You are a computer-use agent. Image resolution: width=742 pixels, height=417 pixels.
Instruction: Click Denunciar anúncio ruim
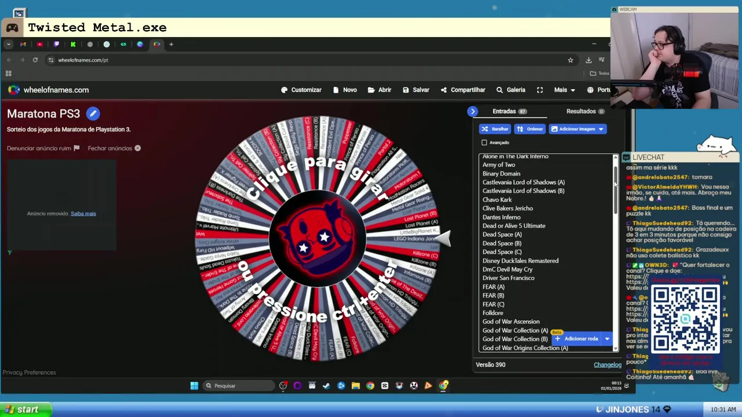[x=43, y=148]
